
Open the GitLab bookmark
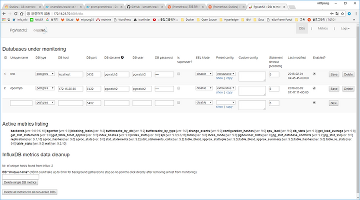click(67, 20)
